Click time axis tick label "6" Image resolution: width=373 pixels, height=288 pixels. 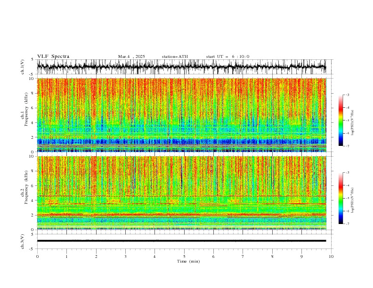tap(213, 256)
